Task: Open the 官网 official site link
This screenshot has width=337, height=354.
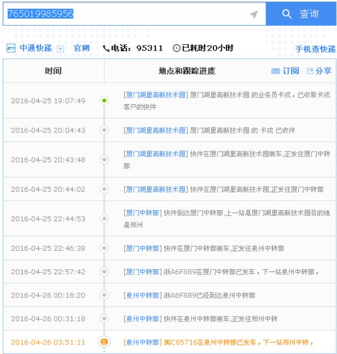Action: [x=81, y=48]
